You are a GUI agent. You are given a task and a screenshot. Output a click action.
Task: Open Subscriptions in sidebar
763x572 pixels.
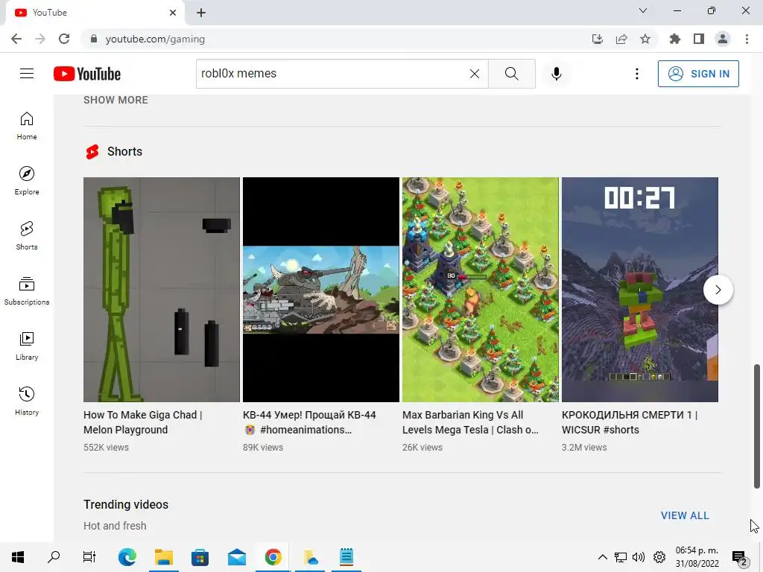(27, 290)
